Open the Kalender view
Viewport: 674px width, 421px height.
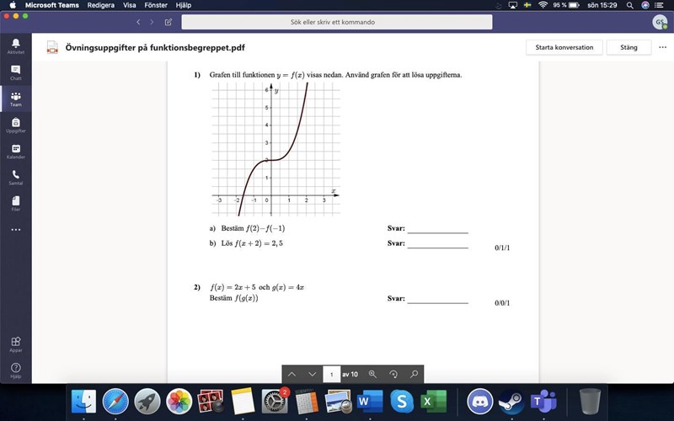pyautogui.click(x=15, y=152)
